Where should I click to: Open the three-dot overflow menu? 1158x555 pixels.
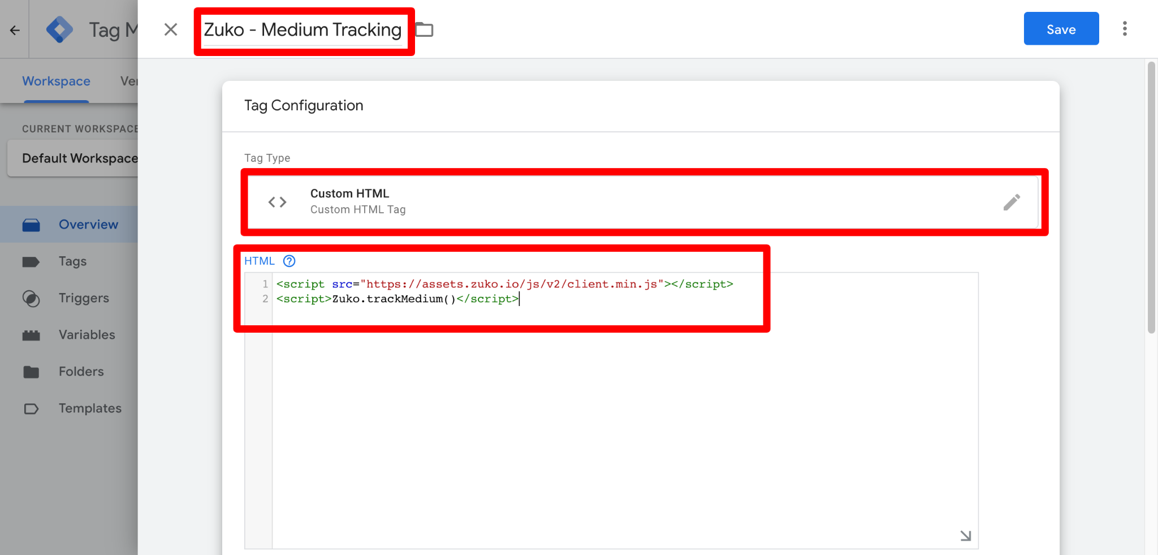point(1125,28)
